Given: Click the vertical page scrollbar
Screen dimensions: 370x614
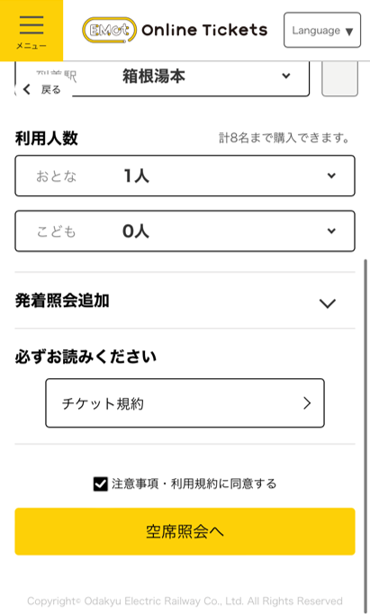Looking at the screenshot, I should click(366, 435).
